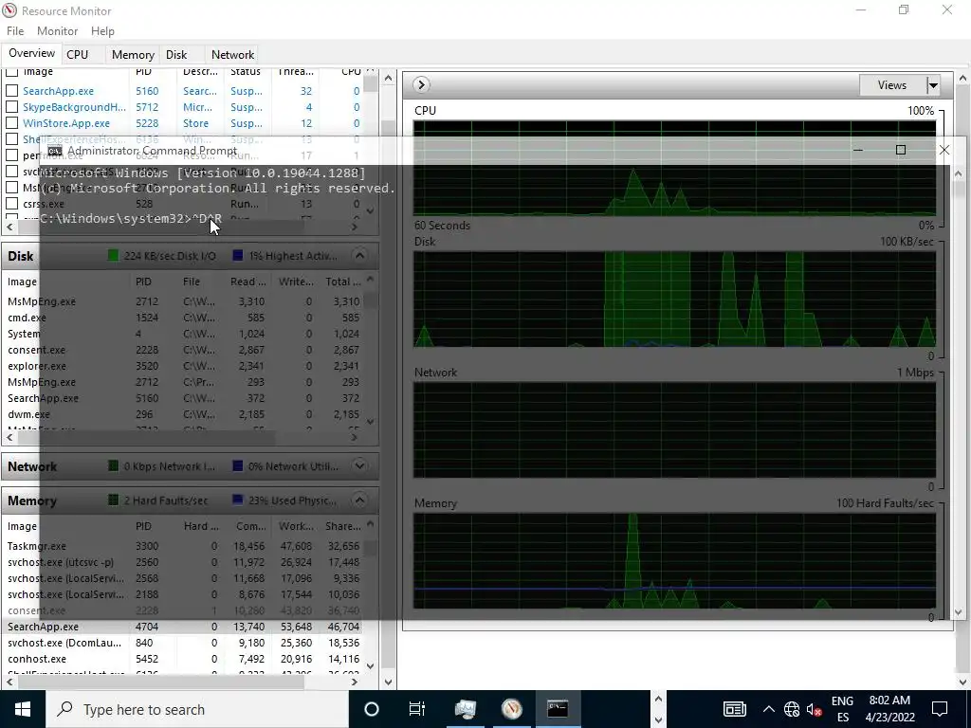Open Task Manager taskbar icon

(x=465, y=709)
